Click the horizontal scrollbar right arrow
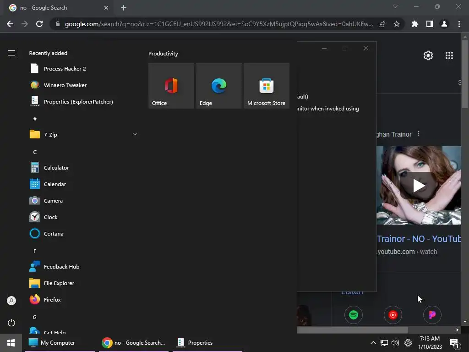469x352 pixels. [458, 330]
